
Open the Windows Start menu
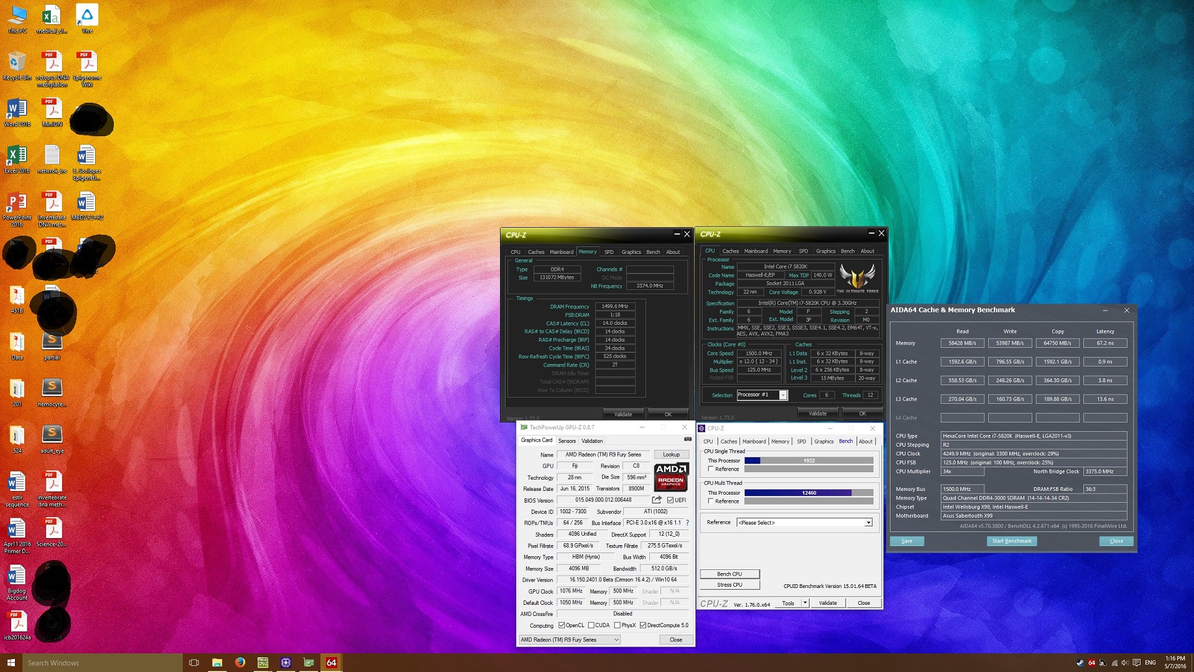coord(11,663)
